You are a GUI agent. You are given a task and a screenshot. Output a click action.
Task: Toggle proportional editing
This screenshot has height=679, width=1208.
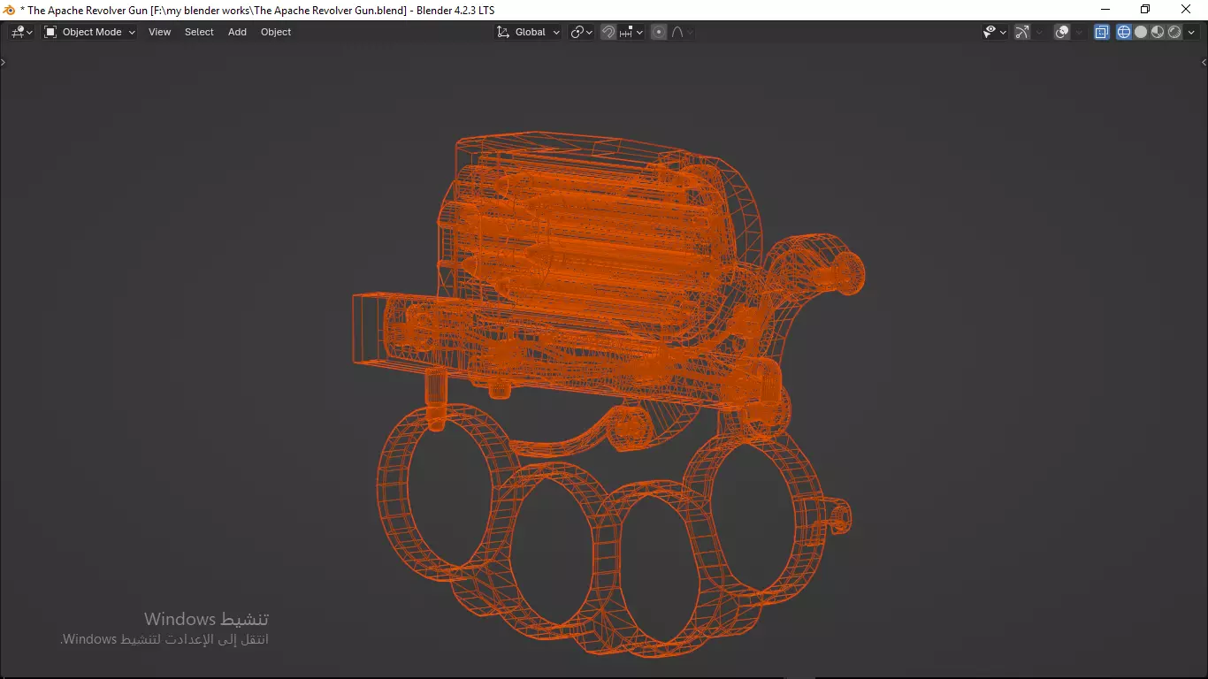pos(659,32)
